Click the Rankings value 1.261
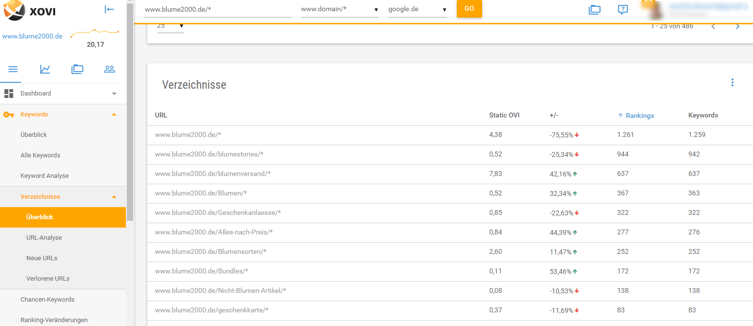 tap(626, 135)
